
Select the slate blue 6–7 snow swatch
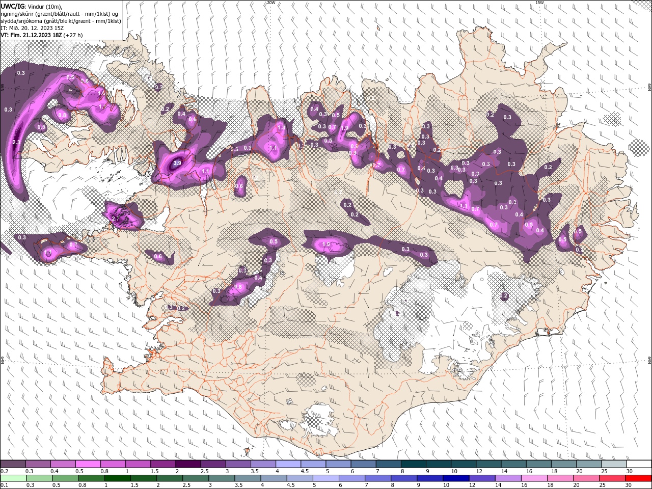click(363, 464)
